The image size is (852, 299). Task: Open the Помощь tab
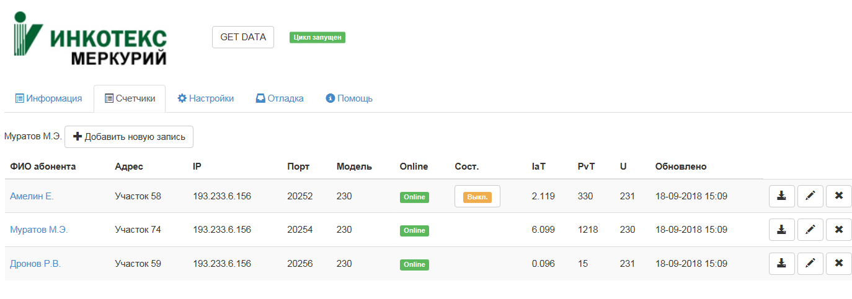point(349,98)
